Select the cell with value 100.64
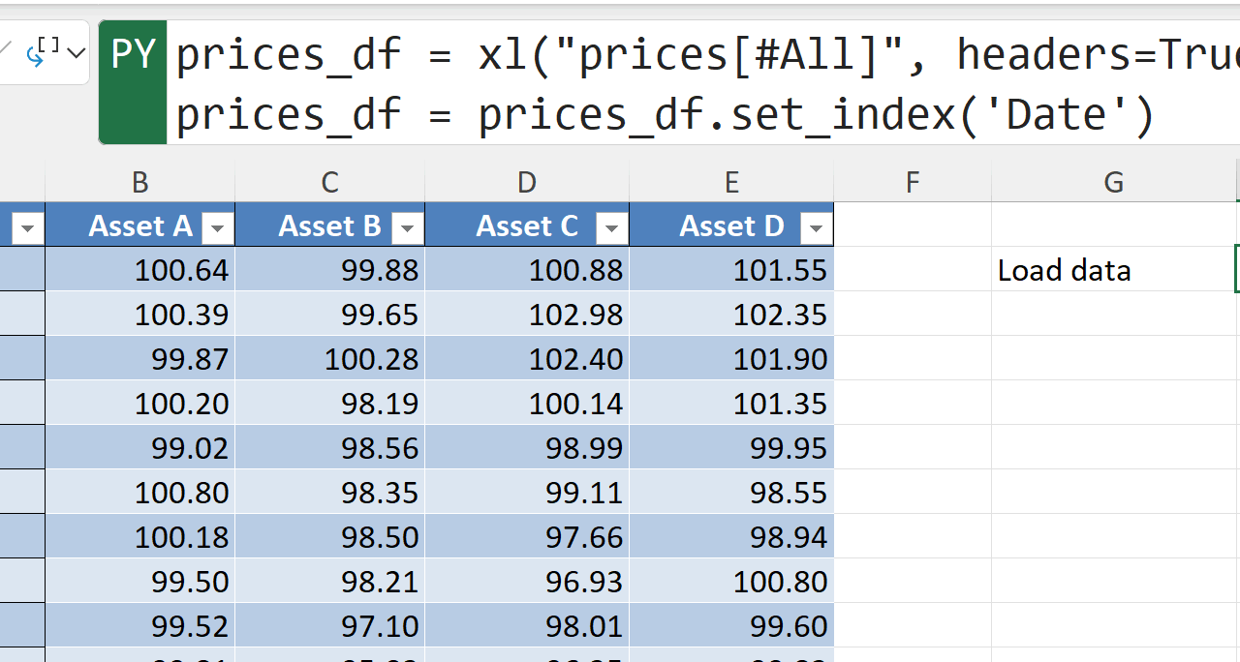This screenshot has height=662, width=1240. pos(140,270)
